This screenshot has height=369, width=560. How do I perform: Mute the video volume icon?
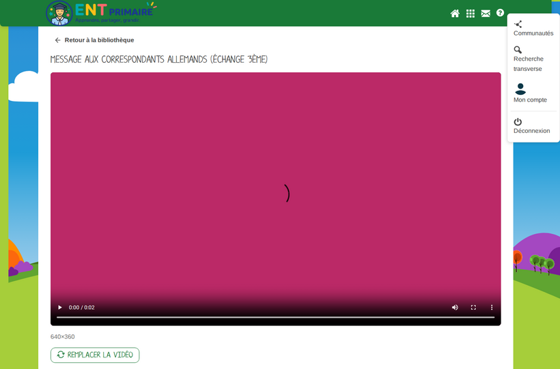coord(455,307)
